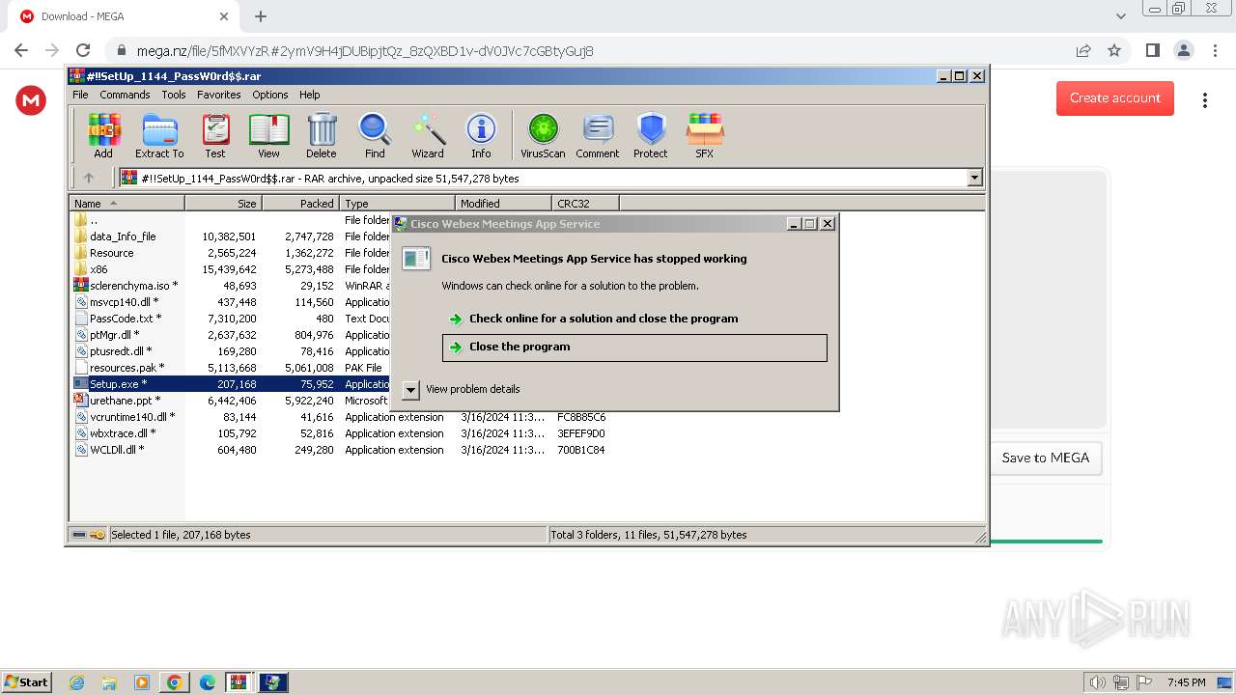The image size is (1236, 695).
Task: Click the WinRAR taskbar button
Action: tap(239, 682)
